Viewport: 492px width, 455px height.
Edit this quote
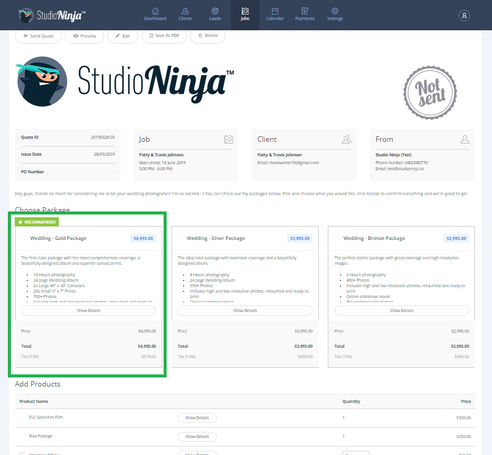[x=122, y=36]
